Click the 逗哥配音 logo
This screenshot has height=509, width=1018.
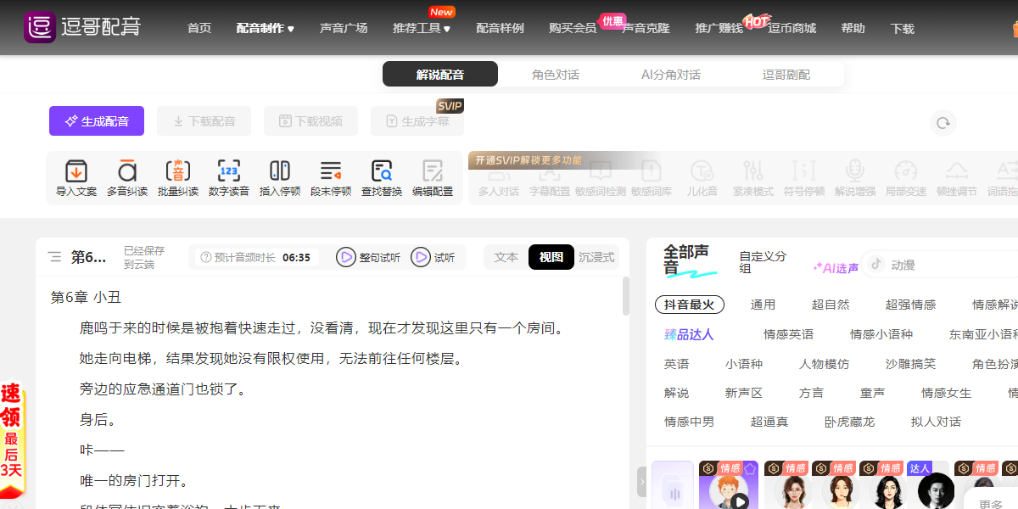coord(82,27)
